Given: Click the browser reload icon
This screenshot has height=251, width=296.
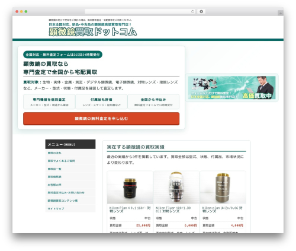Looking at the screenshot, I should [192, 11].
